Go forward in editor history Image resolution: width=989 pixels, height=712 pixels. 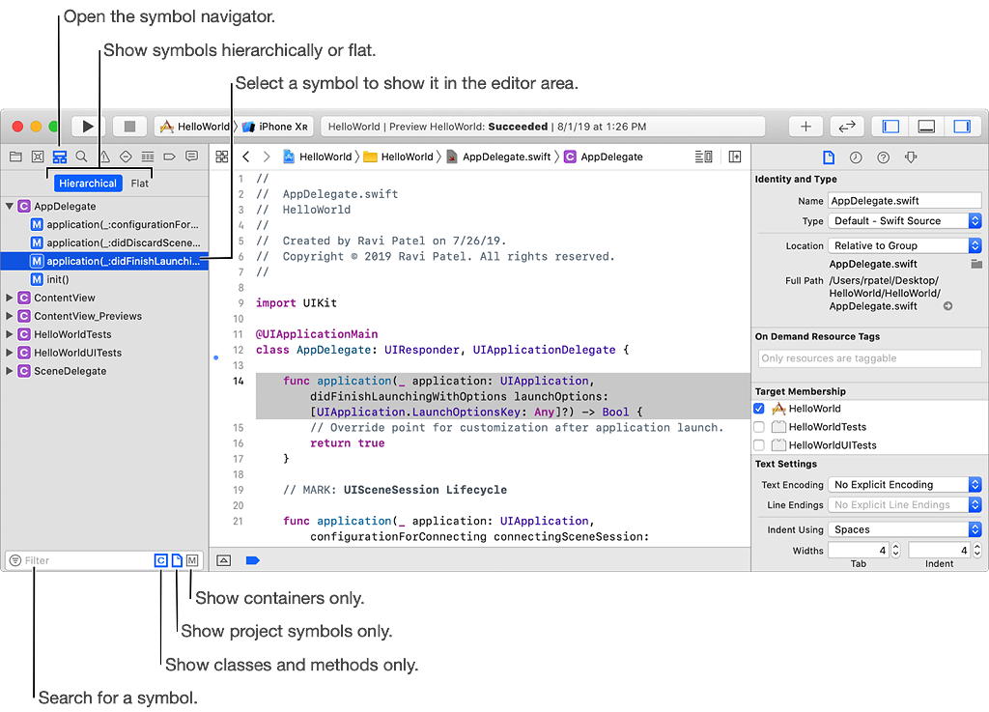pyautogui.click(x=267, y=157)
